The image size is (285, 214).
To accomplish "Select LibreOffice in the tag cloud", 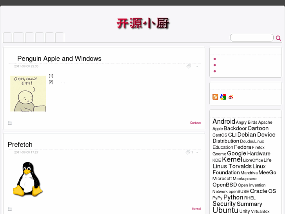I will point(253,160).
